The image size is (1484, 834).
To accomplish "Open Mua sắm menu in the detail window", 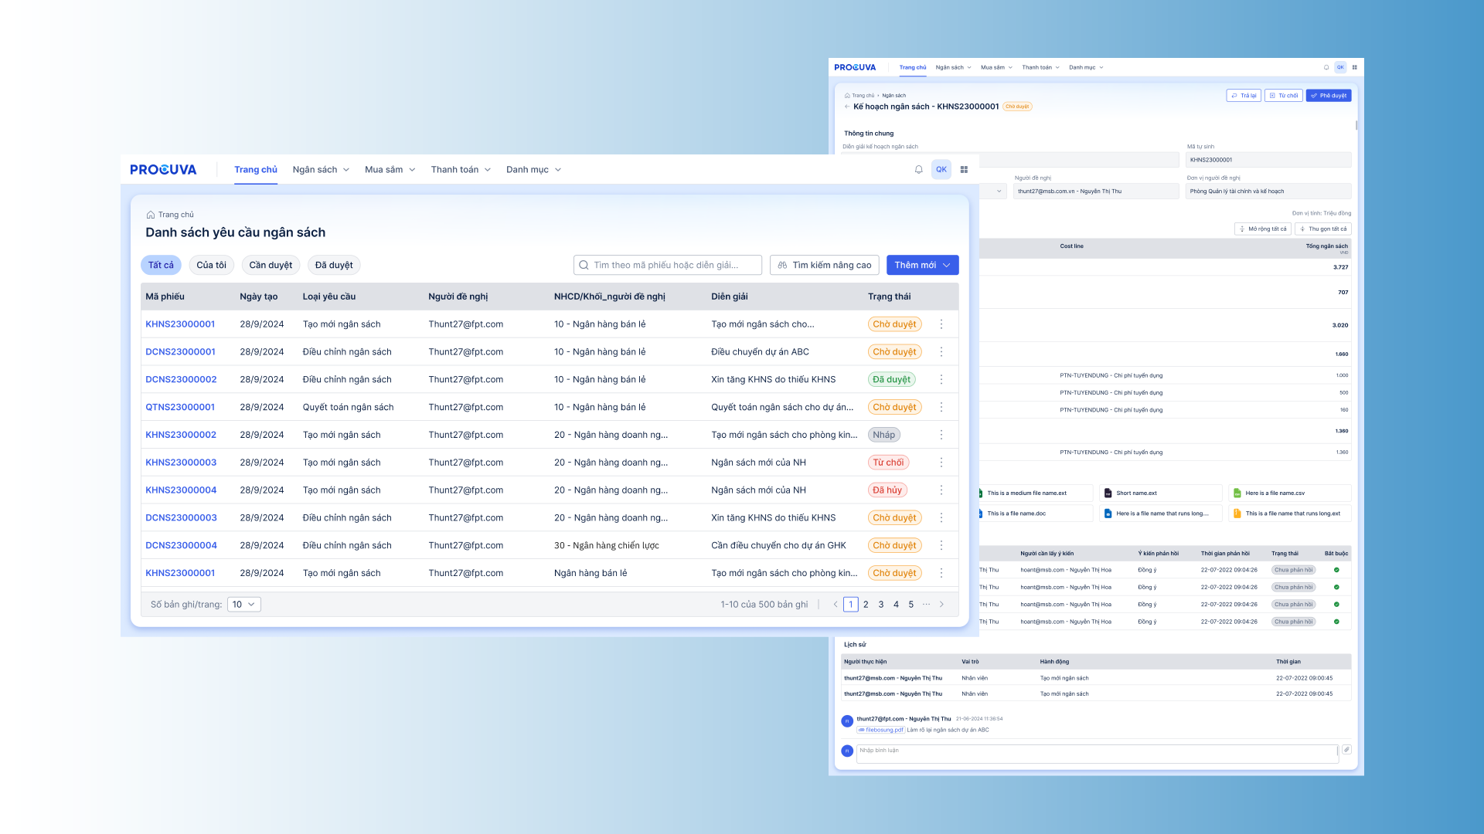I will click(996, 67).
